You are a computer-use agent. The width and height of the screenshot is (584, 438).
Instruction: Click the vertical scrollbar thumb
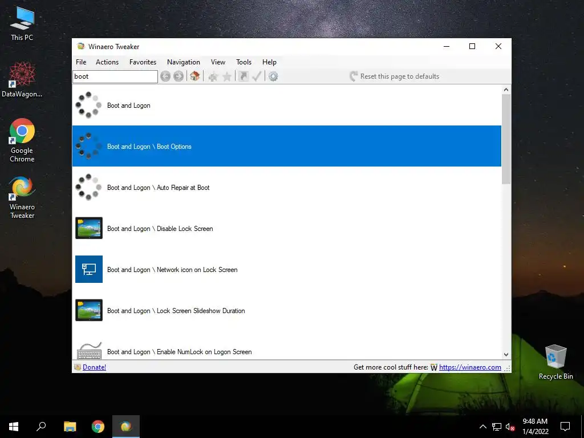(506, 139)
